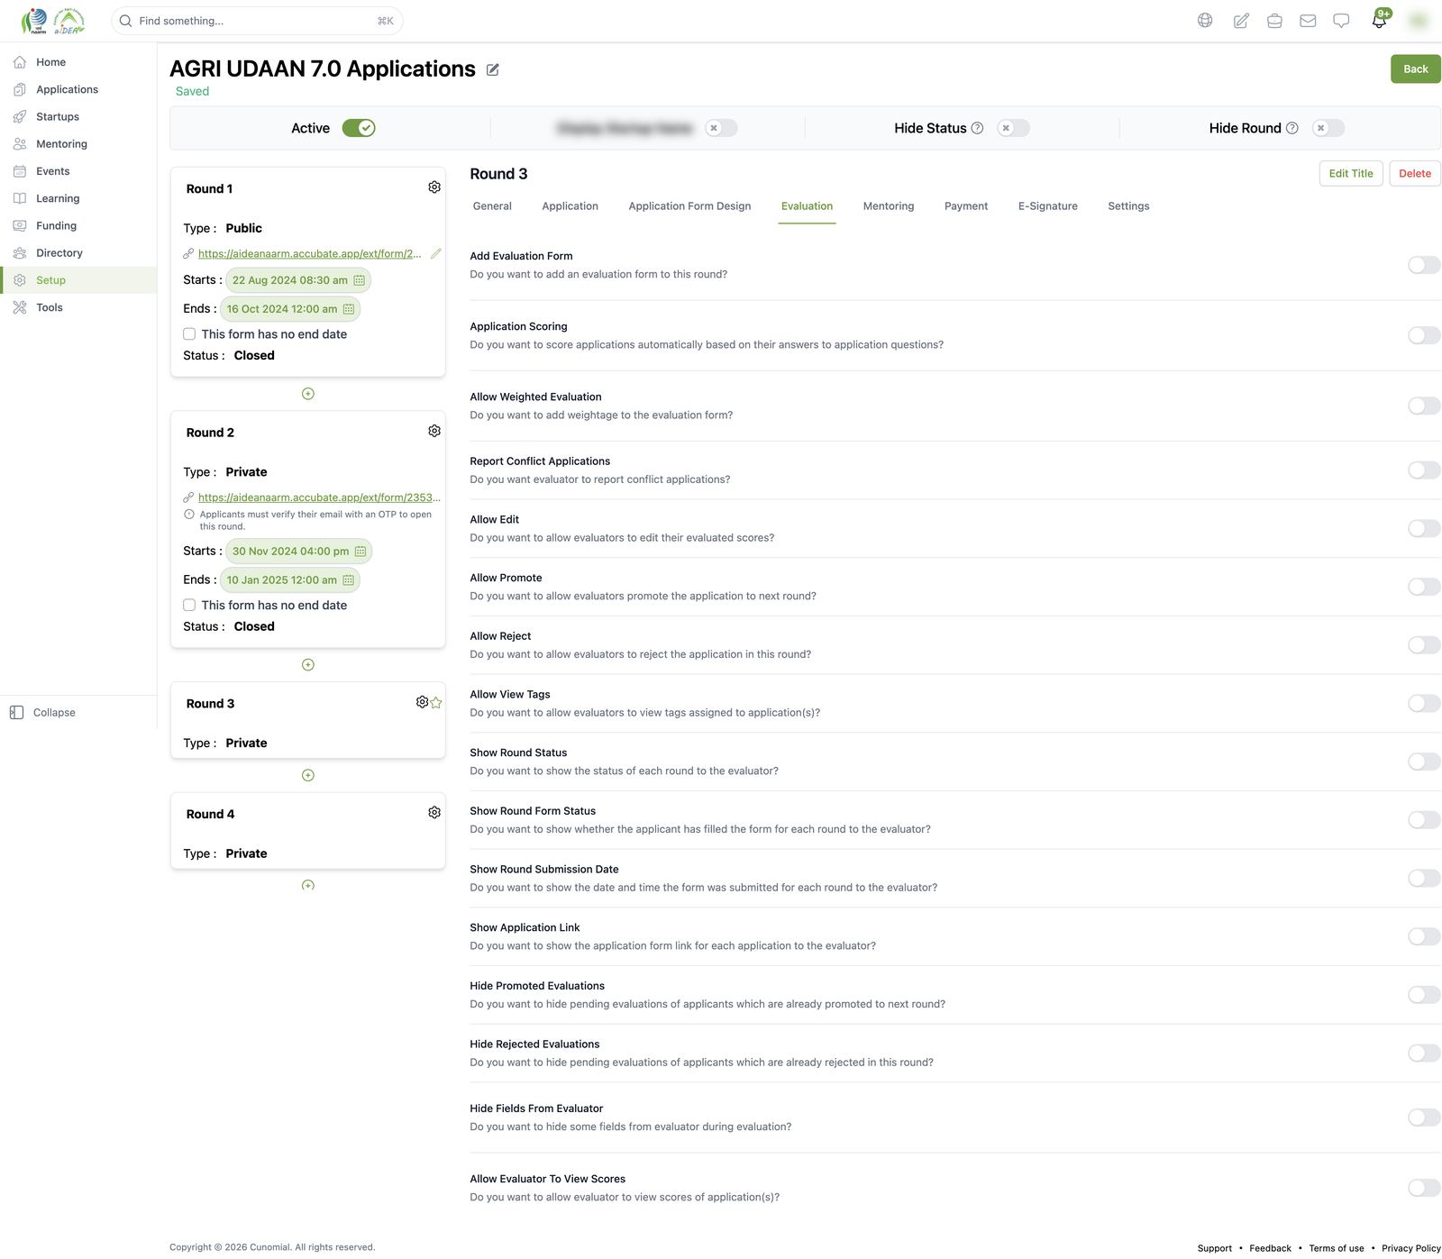Switch to the Mentoring tab
Screen dimensions: 1442x1259
click(889, 206)
